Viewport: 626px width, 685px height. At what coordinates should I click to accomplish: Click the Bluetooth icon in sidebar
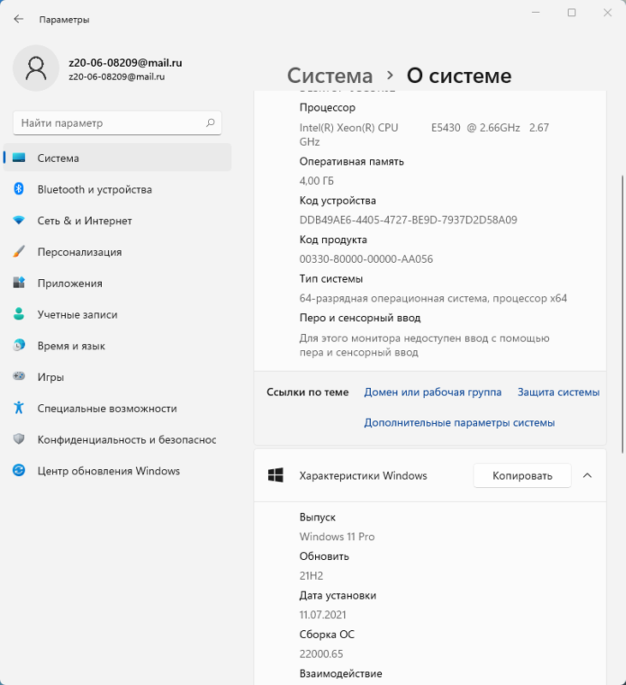[19, 188]
